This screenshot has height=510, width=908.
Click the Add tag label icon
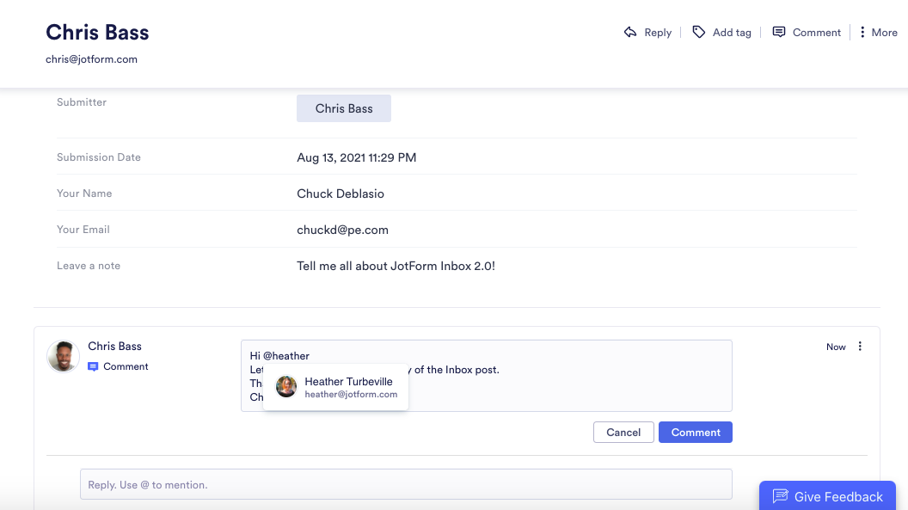699,33
